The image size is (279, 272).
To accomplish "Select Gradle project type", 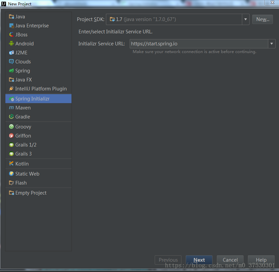I will 38,117.
